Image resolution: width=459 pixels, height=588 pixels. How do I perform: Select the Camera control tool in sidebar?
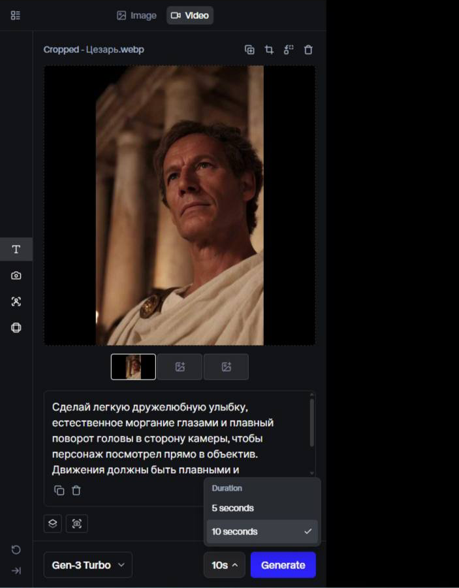16,276
